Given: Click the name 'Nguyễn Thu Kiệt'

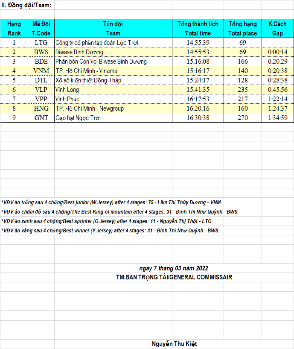Looking at the screenshot, I should 174,344.
